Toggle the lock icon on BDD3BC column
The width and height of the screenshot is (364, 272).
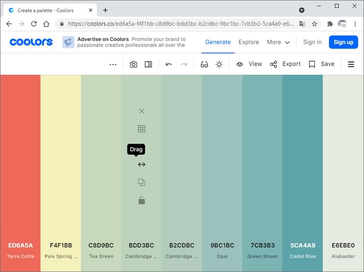[x=142, y=200]
